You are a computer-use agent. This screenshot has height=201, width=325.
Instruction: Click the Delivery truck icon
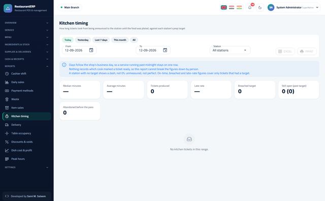7,125
